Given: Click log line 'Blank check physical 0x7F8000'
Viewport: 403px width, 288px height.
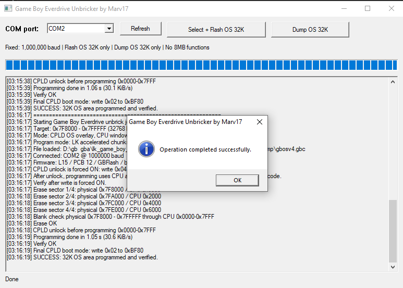Looking at the screenshot, I should (x=110, y=217).
